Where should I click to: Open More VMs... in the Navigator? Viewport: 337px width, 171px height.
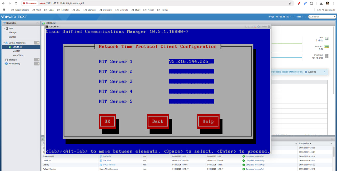point(18,55)
